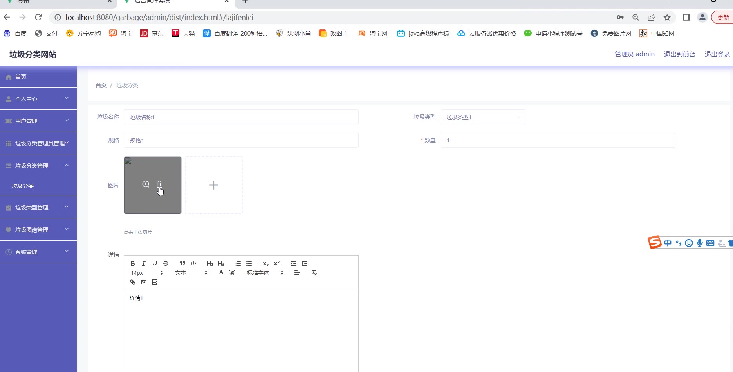Click 退出到前台 link in header
The height and width of the screenshot is (372, 733).
point(680,54)
